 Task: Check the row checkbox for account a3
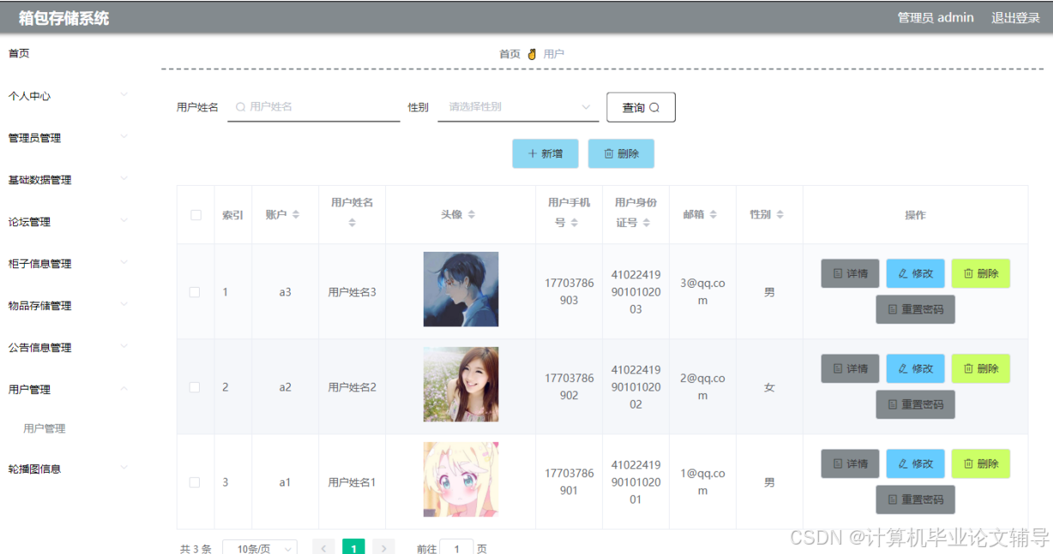[195, 292]
